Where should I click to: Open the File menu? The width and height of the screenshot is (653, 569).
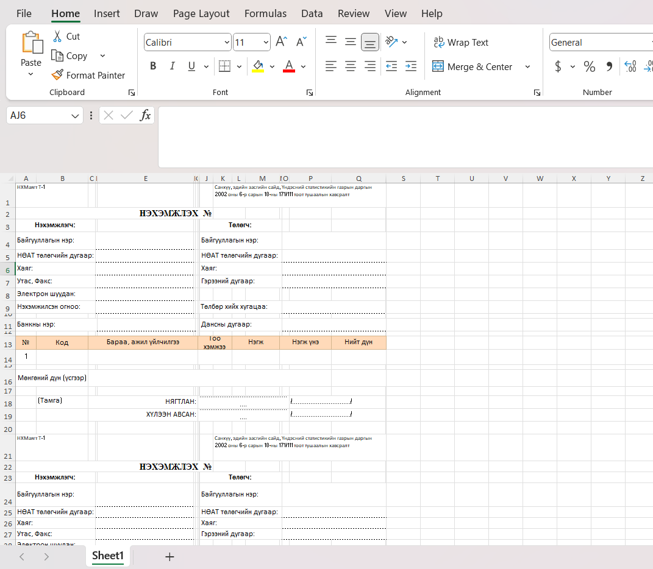coord(24,14)
